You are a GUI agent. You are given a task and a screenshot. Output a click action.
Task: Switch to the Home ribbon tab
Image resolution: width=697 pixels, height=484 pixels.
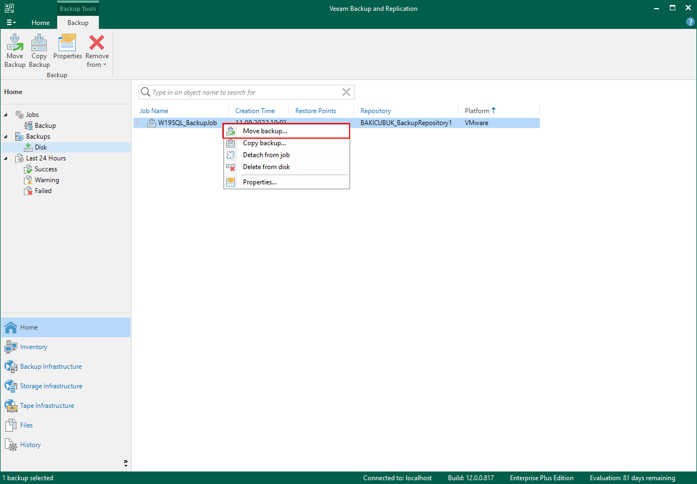pyautogui.click(x=41, y=23)
